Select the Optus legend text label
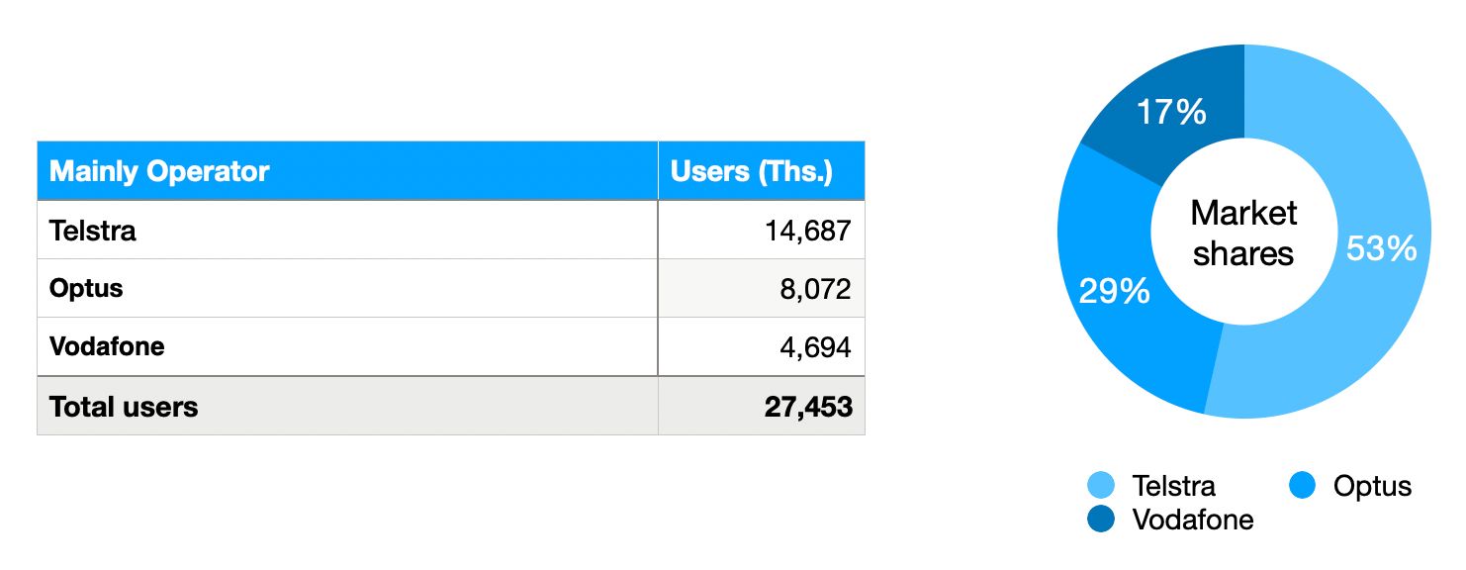The width and height of the screenshot is (1466, 570). pos(1372,486)
